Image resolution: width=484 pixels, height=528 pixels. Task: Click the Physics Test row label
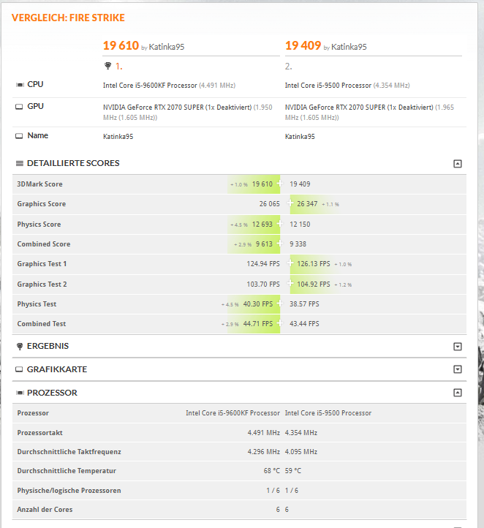click(x=37, y=303)
